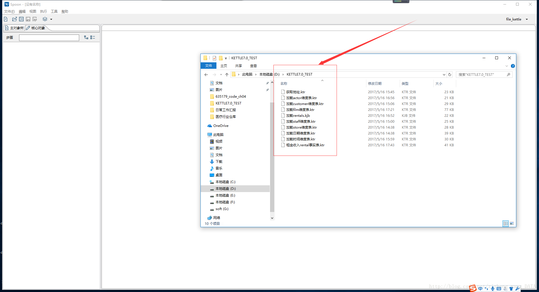This screenshot has height=292, width=539.
Task: Select file 租金收入rental事实表.ktr
Action: click(305, 145)
